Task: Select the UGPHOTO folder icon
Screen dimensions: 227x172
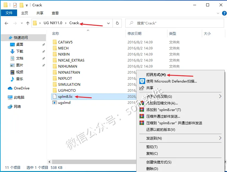Action: coord(55,91)
